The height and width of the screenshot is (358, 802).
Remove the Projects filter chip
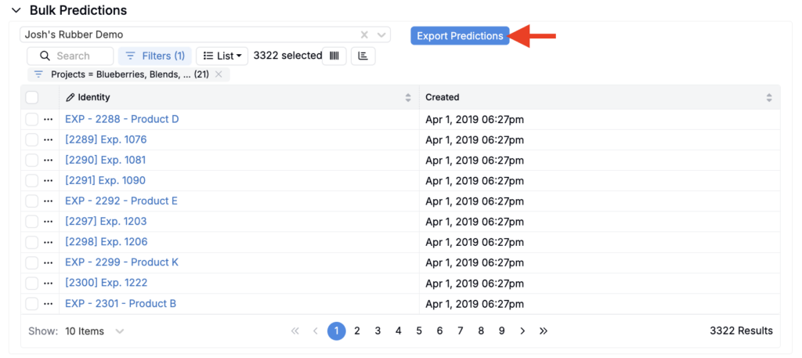[x=219, y=74]
